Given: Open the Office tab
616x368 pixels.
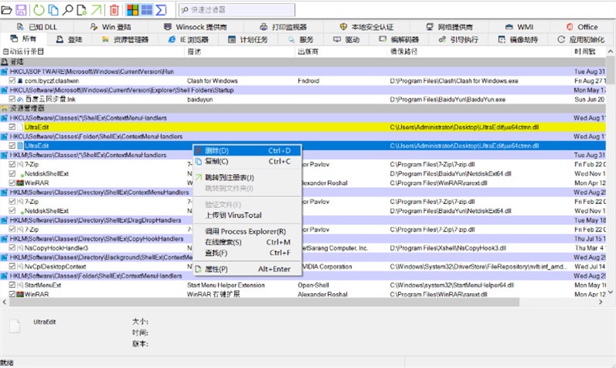Looking at the screenshot, I should coord(582,27).
